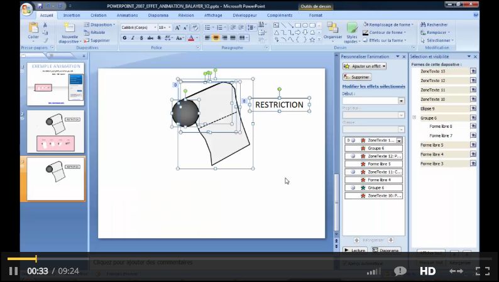The height and width of the screenshot is (282, 499).
Task: Select Forme libre 5 animation effect
Action: click(x=373, y=164)
